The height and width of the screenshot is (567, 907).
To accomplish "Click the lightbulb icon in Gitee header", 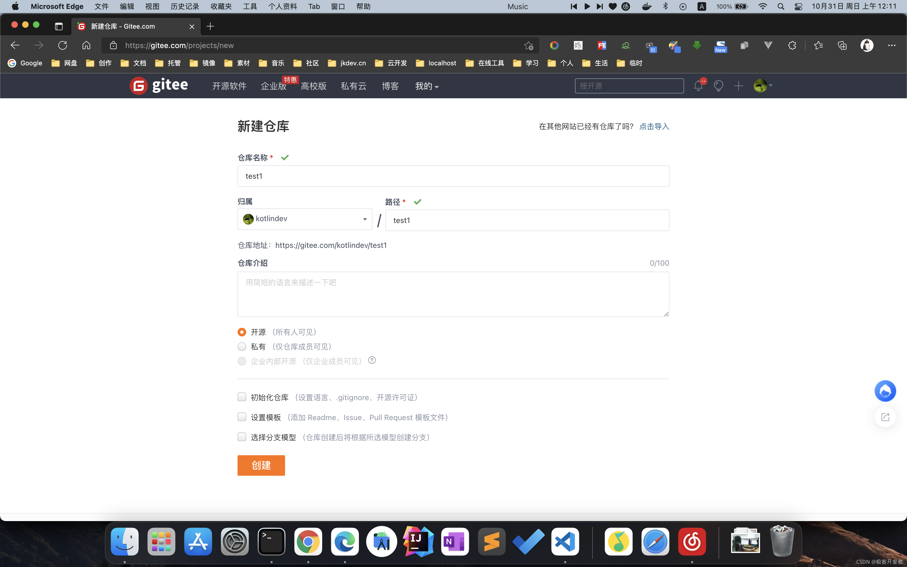I will tap(718, 86).
